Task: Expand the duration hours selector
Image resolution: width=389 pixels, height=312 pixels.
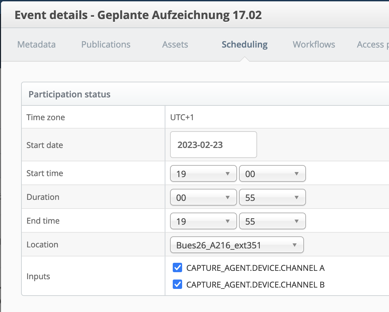Action: (x=203, y=197)
